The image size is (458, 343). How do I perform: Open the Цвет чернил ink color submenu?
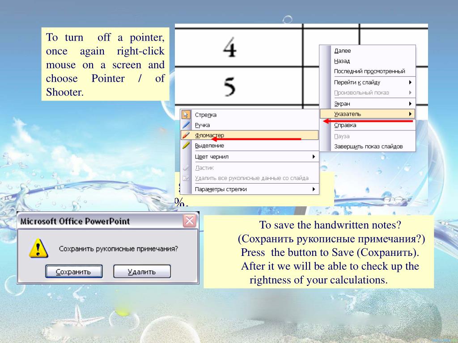tap(250, 157)
